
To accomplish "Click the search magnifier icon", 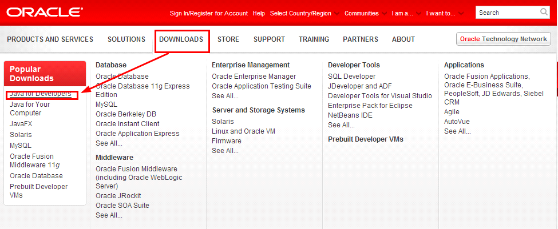I will (x=544, y=13).
